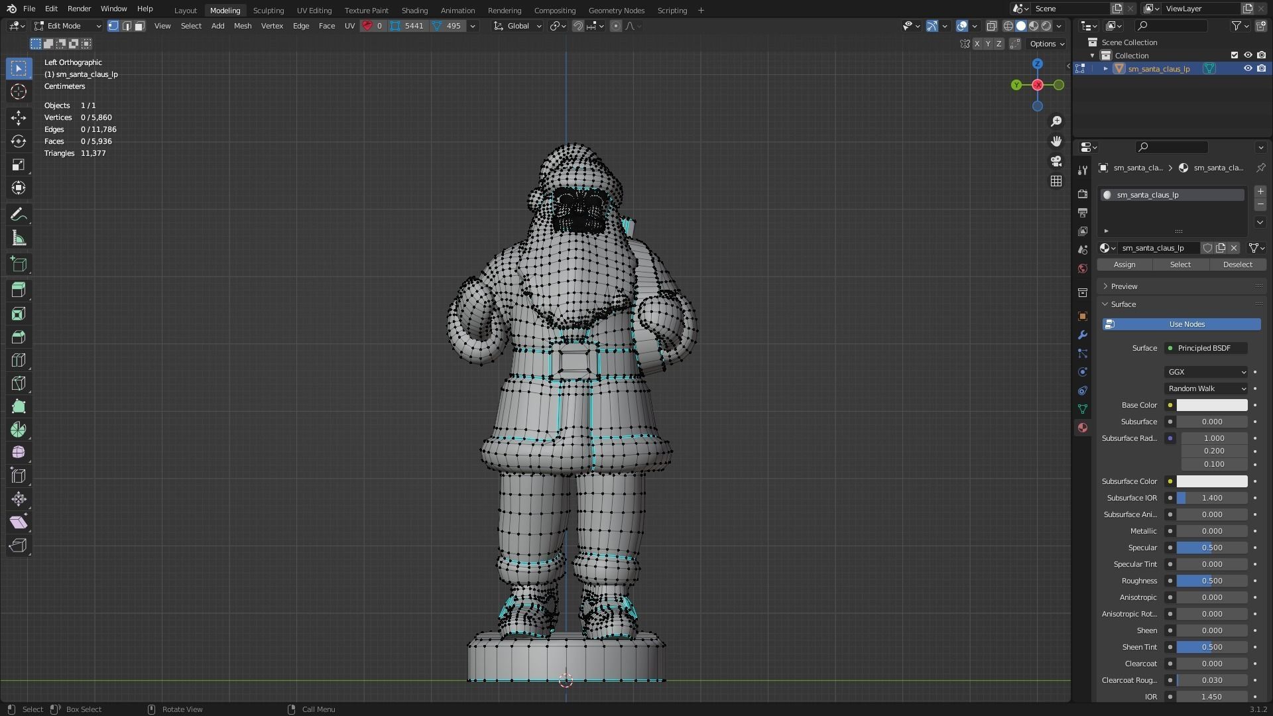Open GGX distribution dropdown
Viewport: 1273px width, 716px height.
[x=1206, y=372]
